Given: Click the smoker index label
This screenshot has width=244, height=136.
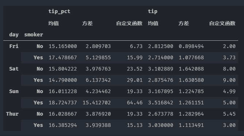Looking at the screenshot, I should coord(34,35).
